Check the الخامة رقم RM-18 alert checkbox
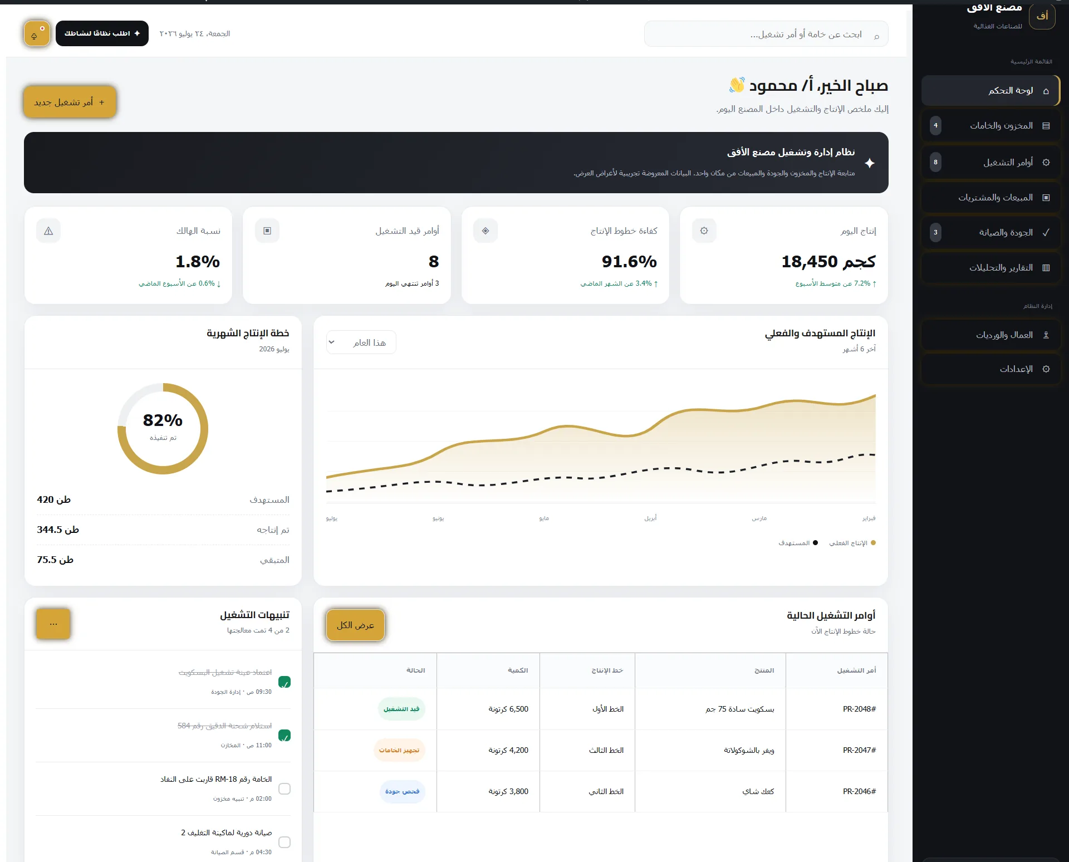Image resolution: width=1069 pixels, height=862 pixels. click(285, 788)
